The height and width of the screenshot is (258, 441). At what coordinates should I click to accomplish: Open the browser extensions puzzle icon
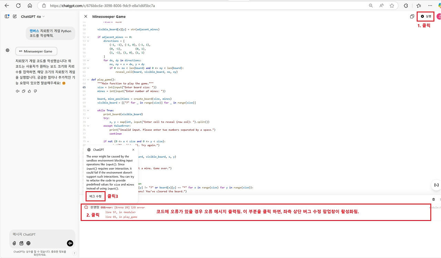[406, 6]
